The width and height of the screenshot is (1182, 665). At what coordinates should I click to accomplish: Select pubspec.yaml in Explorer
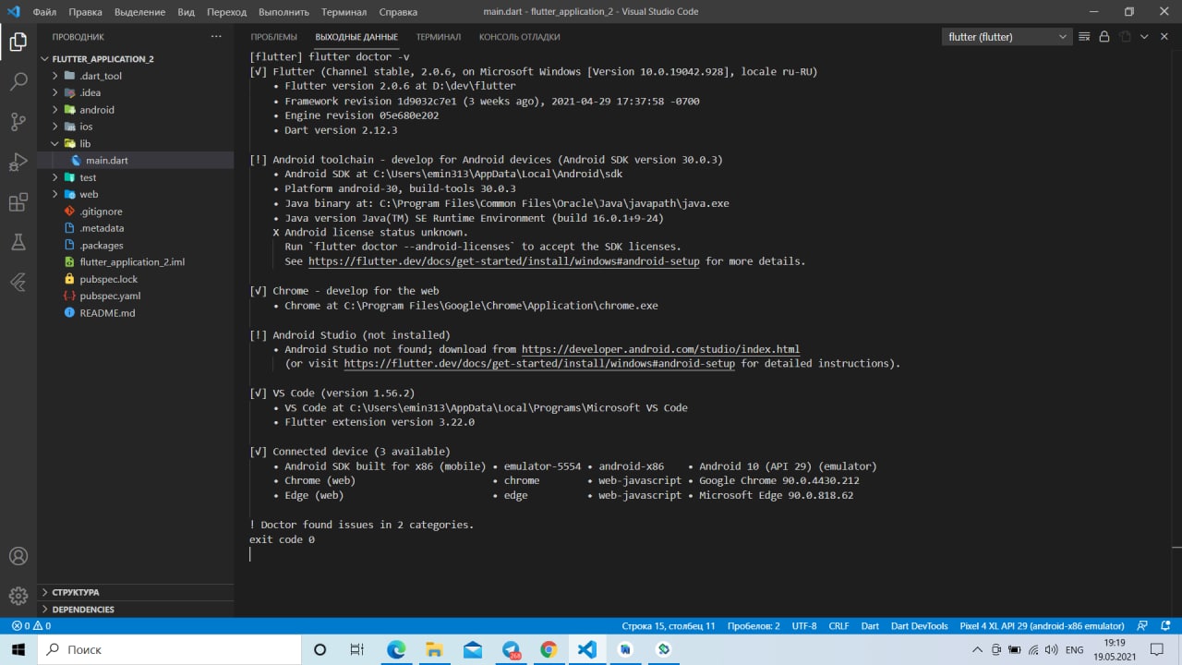136,296
